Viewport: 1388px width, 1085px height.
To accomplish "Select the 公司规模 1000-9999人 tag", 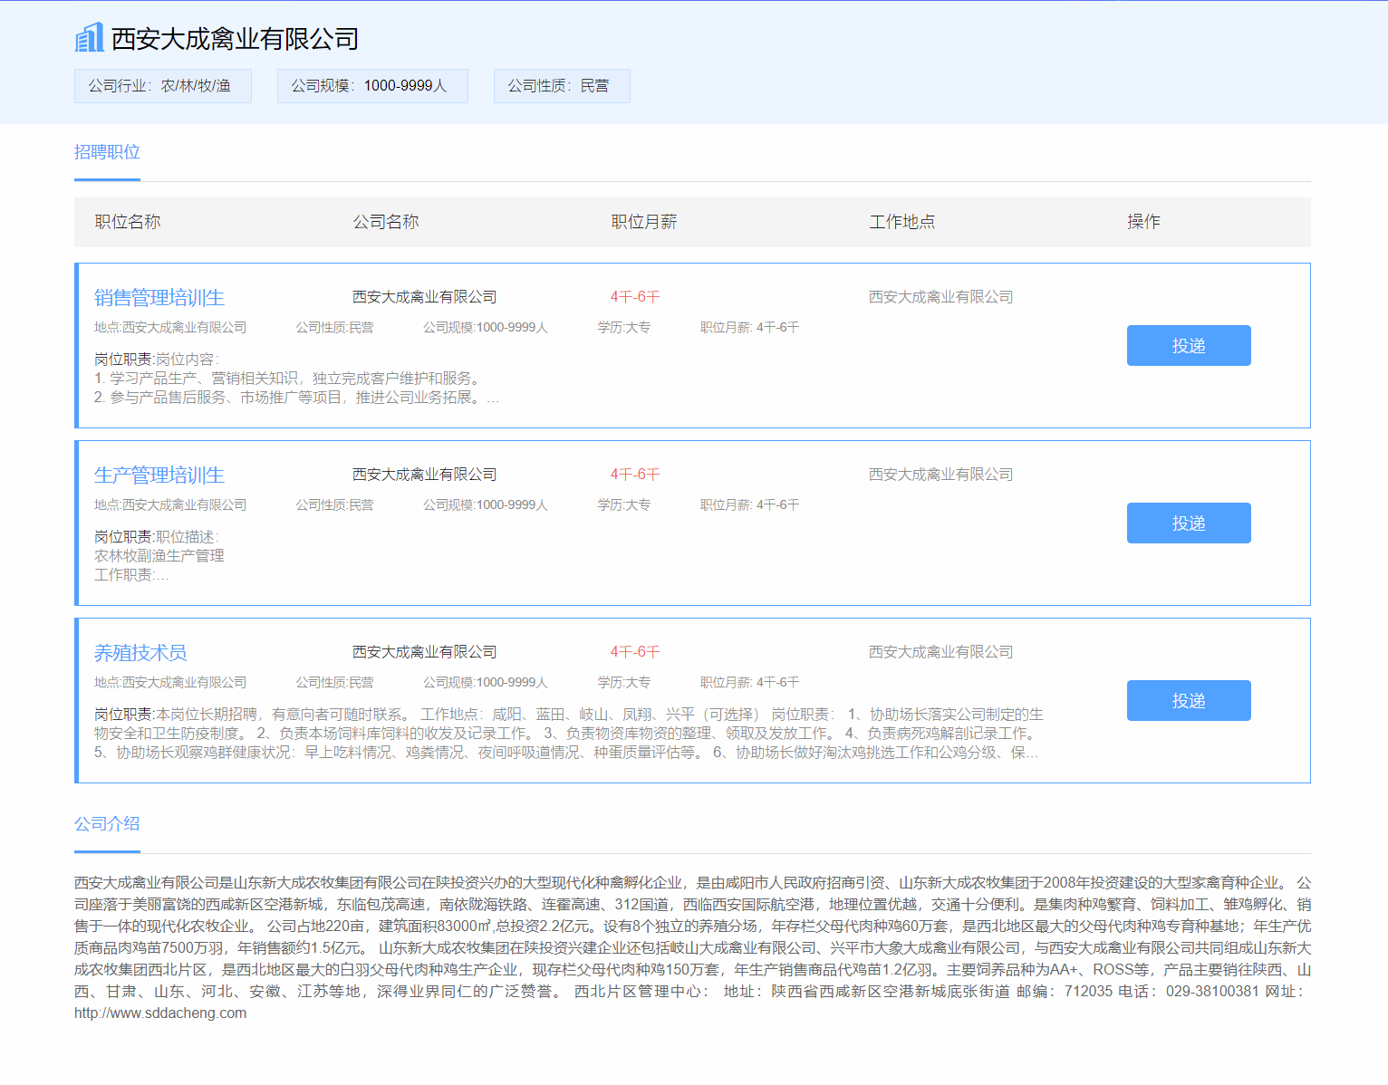I will click(371, 86).
